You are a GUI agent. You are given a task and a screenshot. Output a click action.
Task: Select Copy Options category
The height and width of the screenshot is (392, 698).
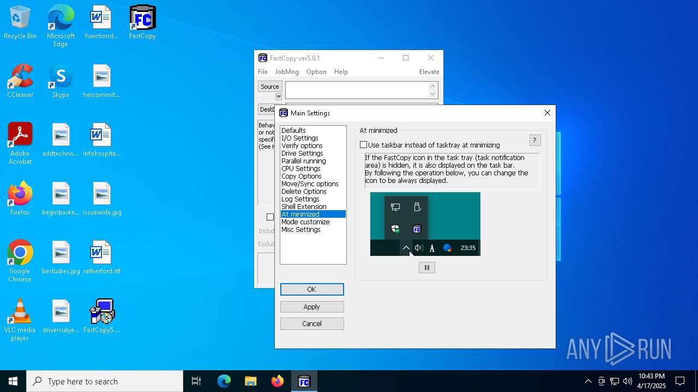pos(313,176)
